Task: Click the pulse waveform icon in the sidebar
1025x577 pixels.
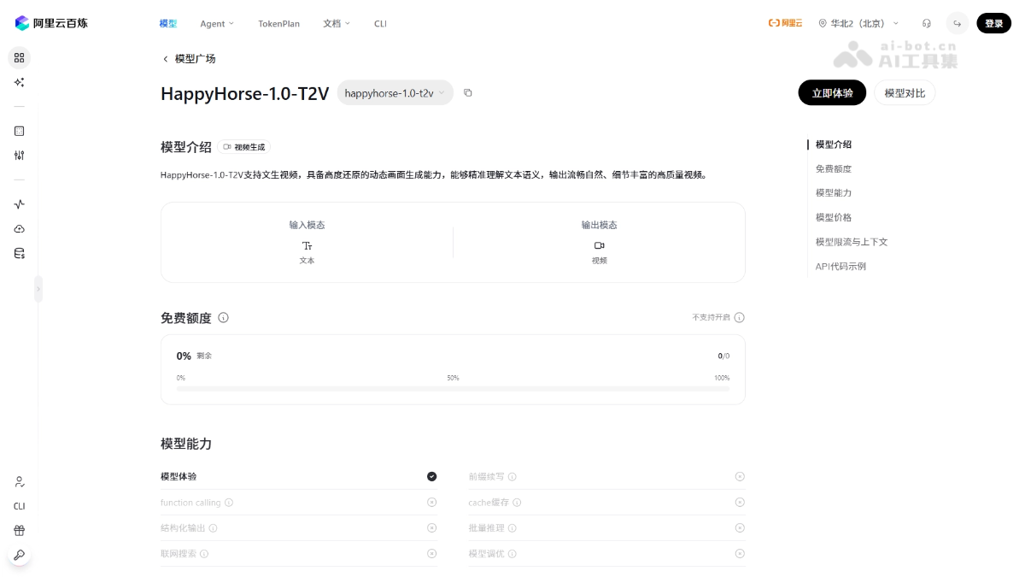Action: (19, 204)
